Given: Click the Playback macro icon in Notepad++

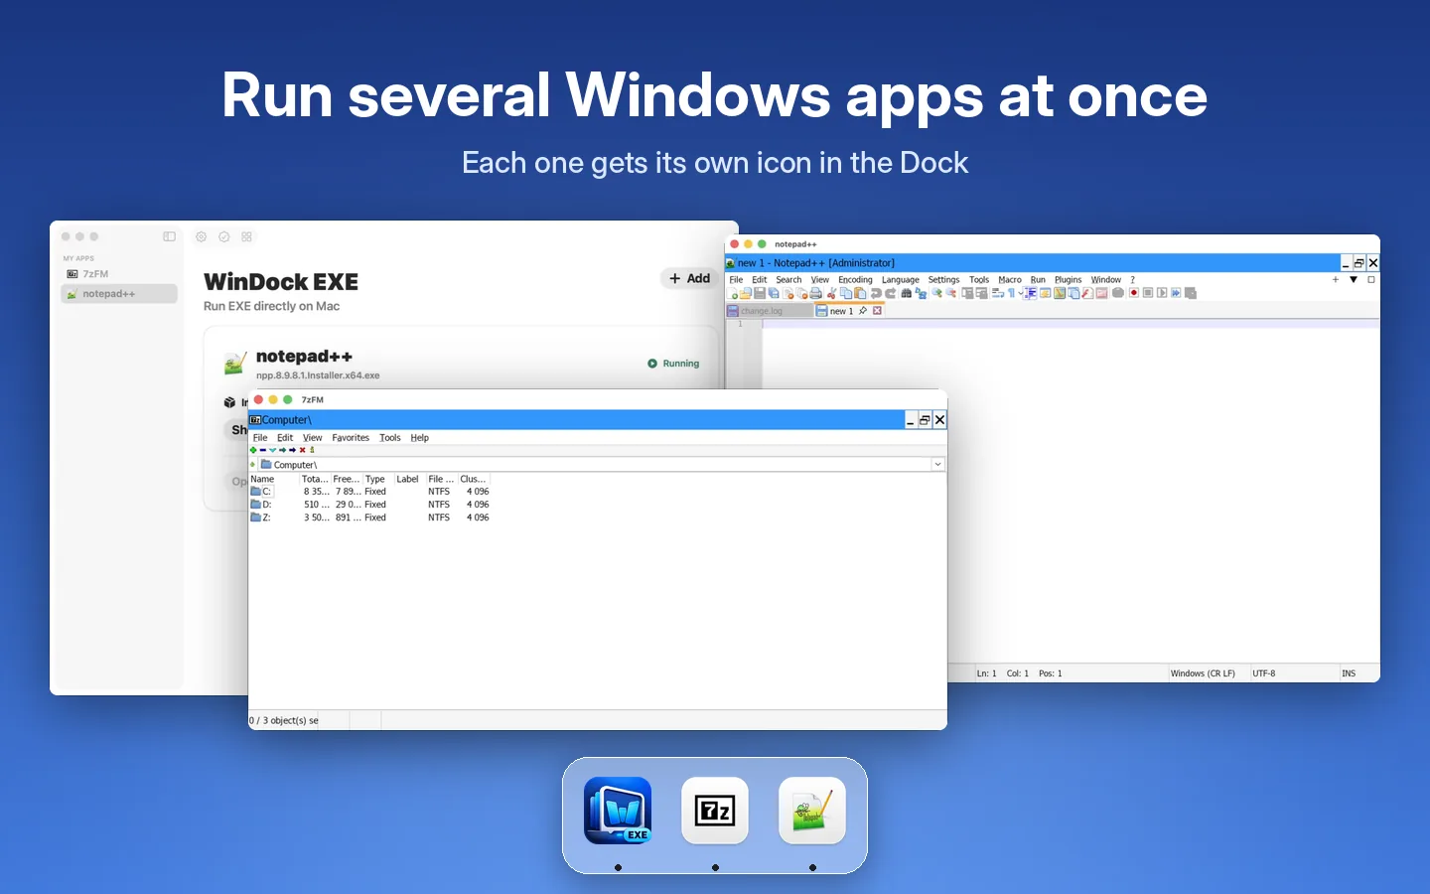Looking at the screenshot, I should (x=1162, y=293).
